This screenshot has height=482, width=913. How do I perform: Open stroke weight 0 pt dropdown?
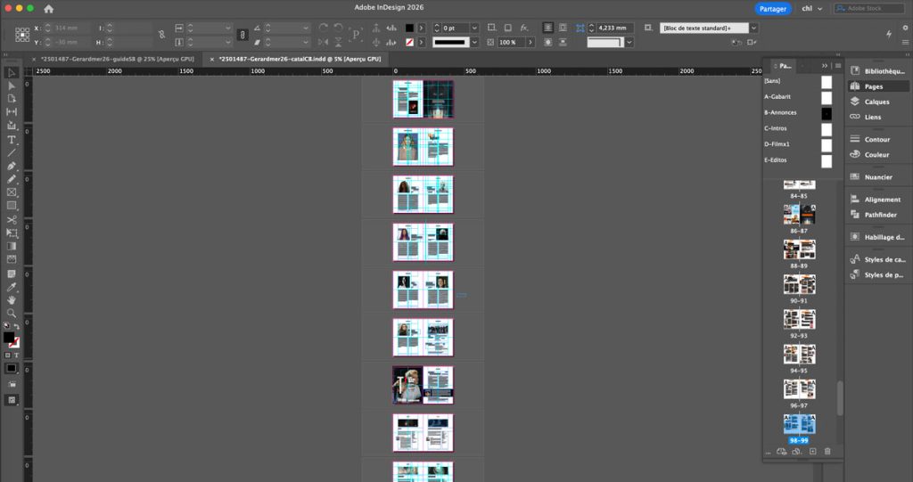[474, 28]
